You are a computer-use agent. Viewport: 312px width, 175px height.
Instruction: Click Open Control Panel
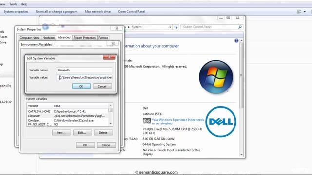click(132, 12)
